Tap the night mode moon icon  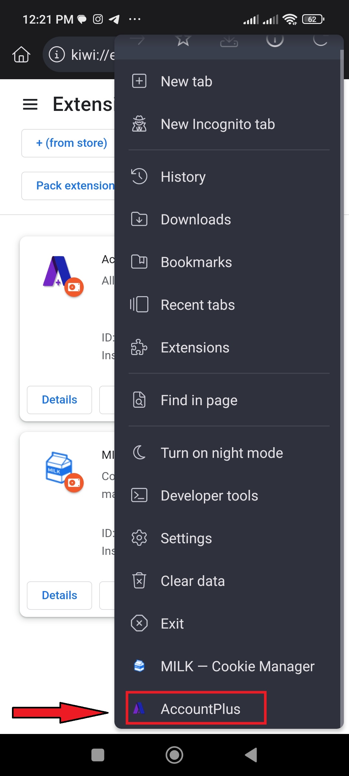pyautogui.click(x=139, y=452)
